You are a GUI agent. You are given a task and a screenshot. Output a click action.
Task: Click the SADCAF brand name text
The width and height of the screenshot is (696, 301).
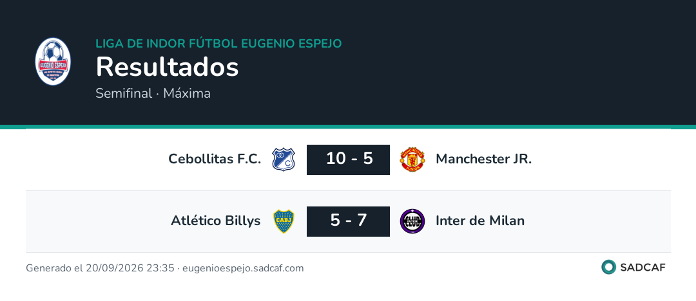click(x=643, y=268)
